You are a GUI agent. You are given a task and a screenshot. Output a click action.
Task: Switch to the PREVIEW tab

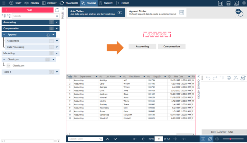point(32,3)
